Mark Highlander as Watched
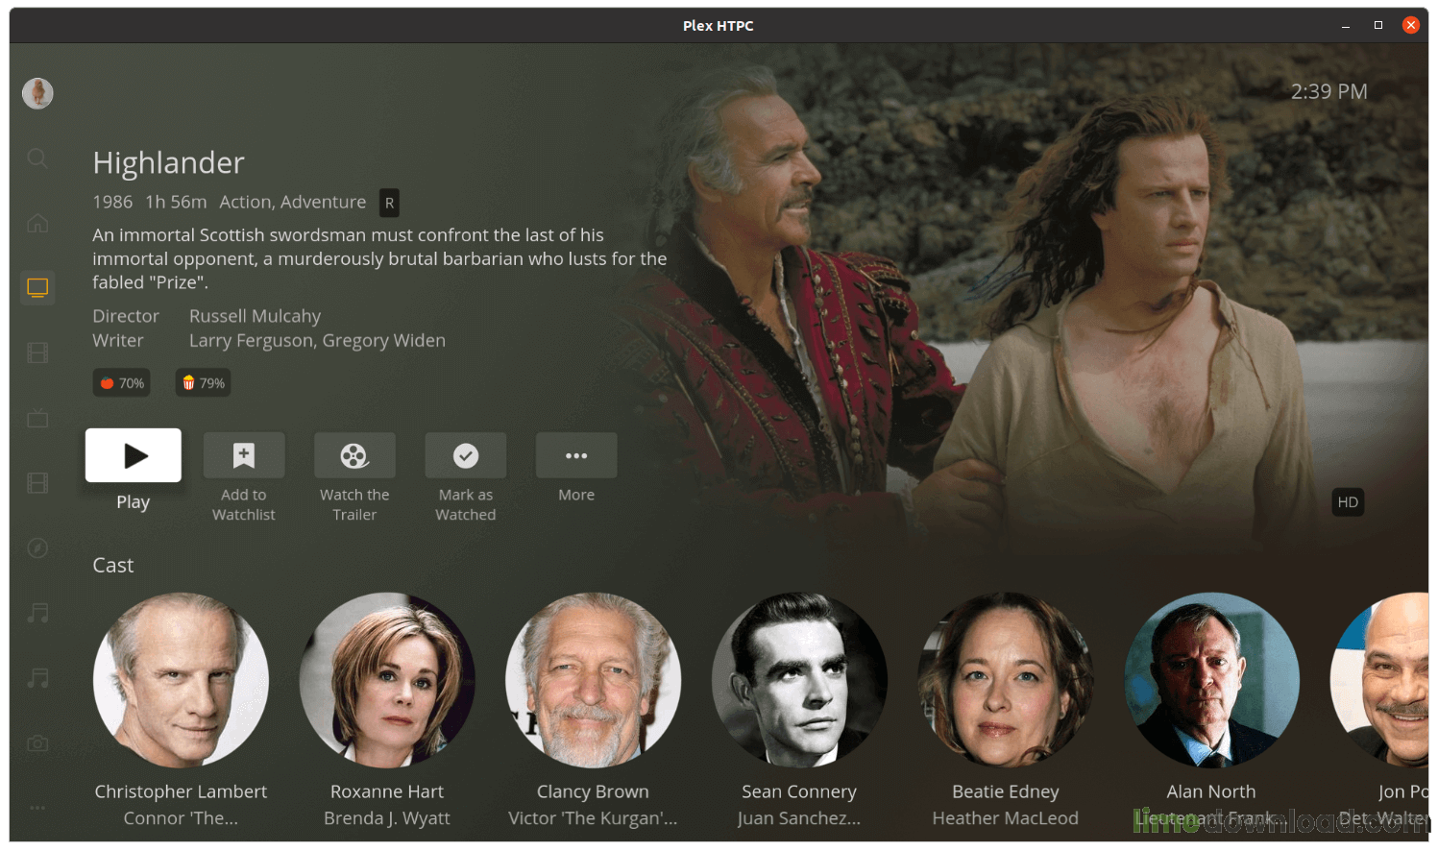 coord(465,454)
